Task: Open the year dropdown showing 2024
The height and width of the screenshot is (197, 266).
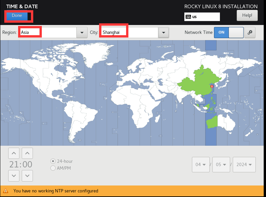Action: coord(244,165)
